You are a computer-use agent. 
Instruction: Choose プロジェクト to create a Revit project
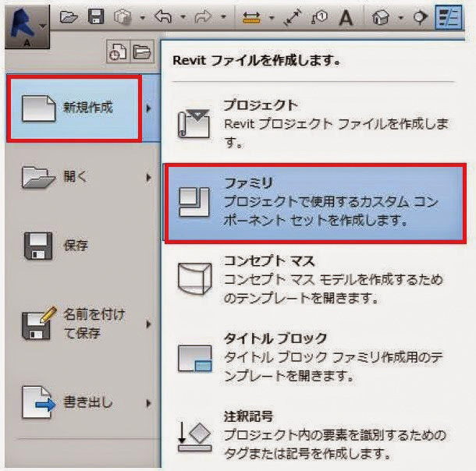pyautogui.click(x=314, y=125)
